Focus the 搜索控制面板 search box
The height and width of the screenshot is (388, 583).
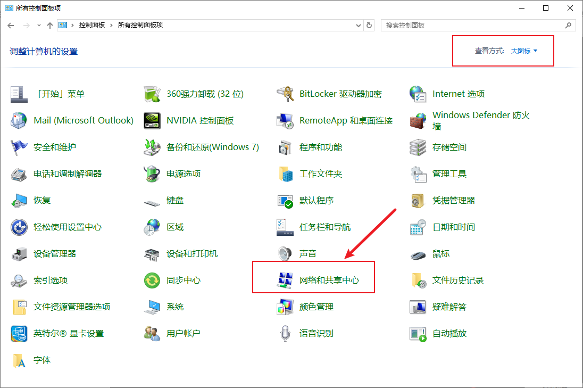click(473, 25)
